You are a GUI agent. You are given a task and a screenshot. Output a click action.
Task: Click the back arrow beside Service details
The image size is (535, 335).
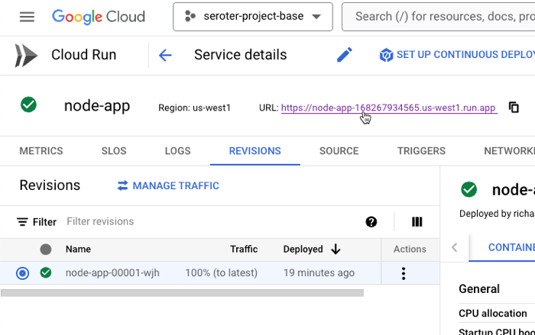165,55
